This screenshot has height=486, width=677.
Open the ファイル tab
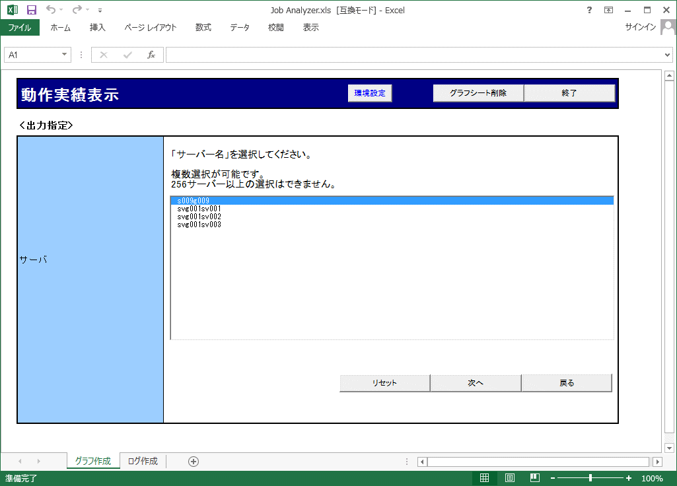(x=20, y=27)
